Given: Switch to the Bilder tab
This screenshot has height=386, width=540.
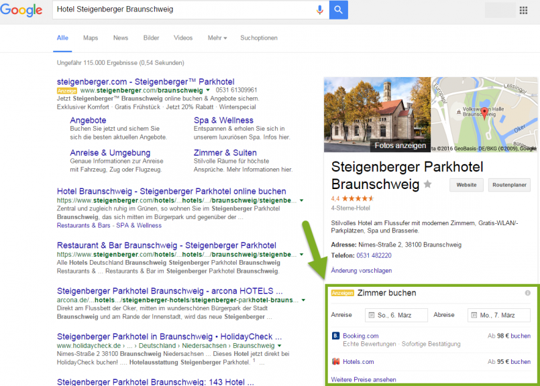Looking at the screenshot, I should tap(152, 38).
